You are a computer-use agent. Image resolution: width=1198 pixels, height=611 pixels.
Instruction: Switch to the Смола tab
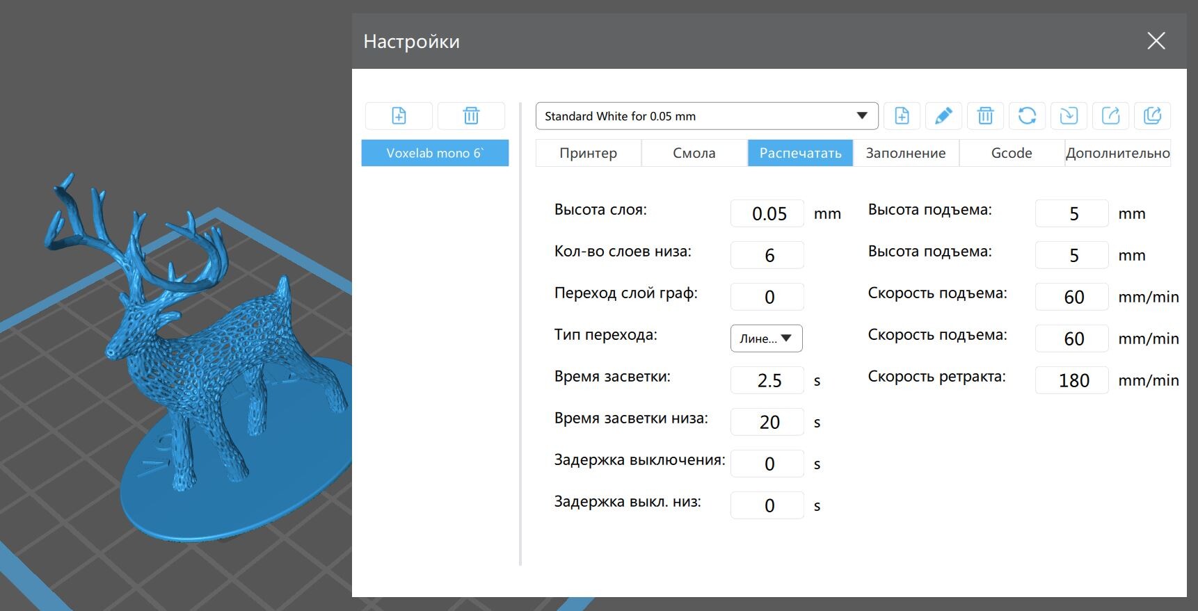(694, 153)
